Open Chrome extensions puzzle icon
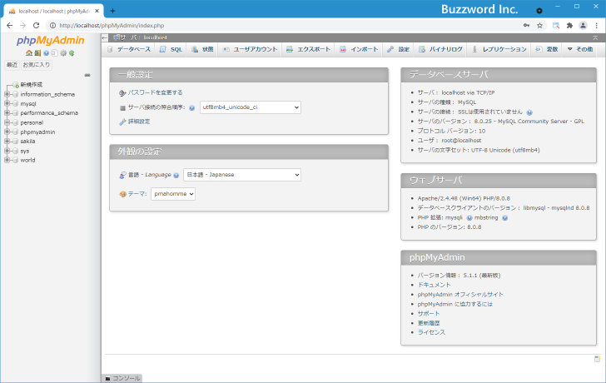This screenshot has height=383, width=606. click(569, 26)
